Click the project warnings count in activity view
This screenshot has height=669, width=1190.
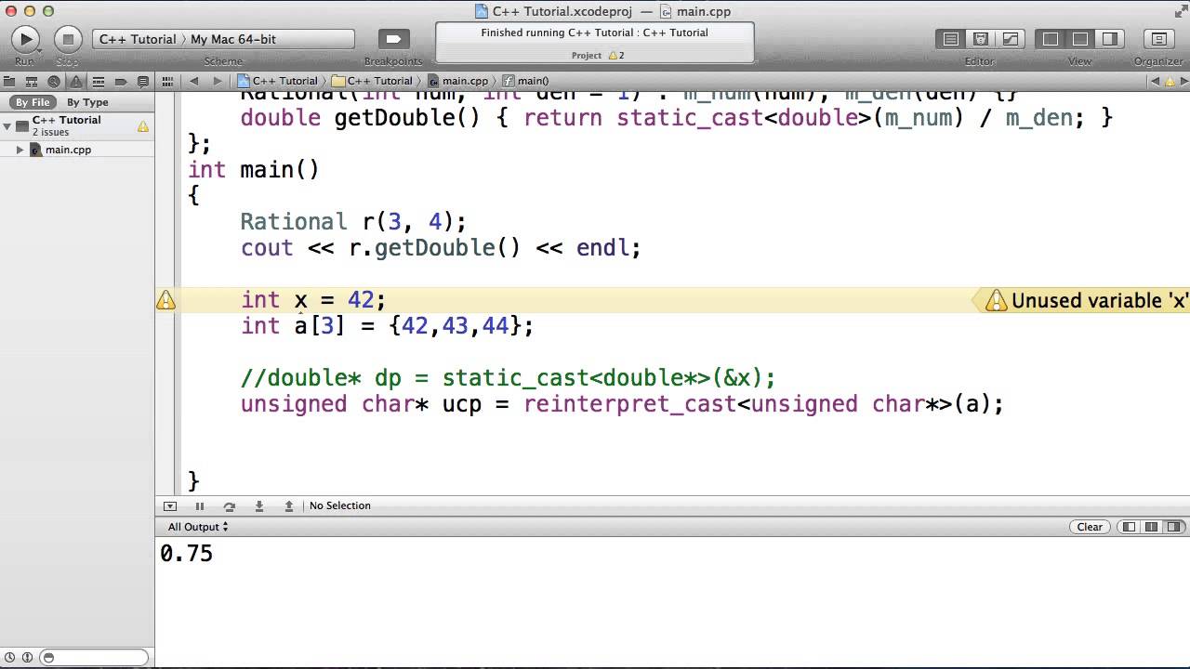tap(615, 56)
